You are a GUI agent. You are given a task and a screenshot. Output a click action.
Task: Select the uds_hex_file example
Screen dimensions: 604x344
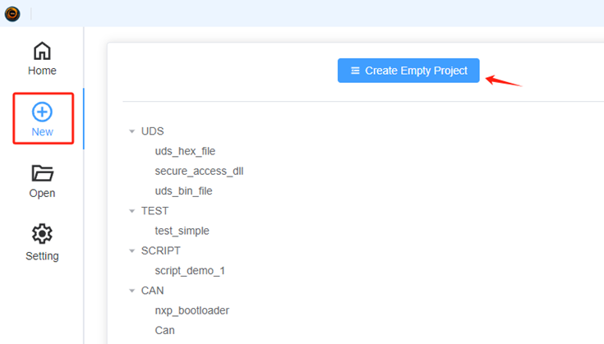(x=185, y=151)
